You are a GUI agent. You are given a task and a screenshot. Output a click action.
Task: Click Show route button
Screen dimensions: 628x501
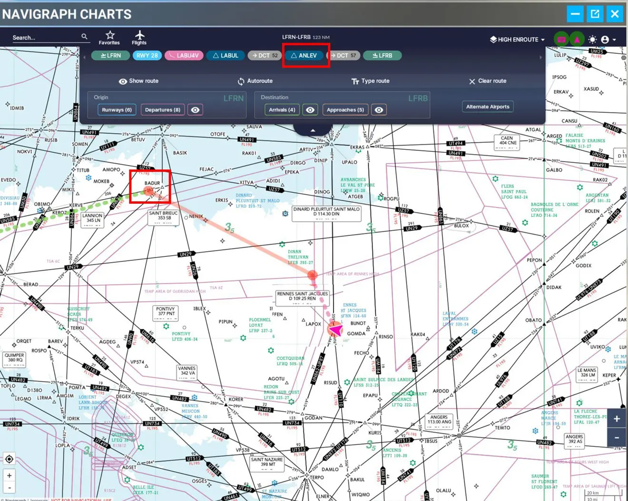138,81
